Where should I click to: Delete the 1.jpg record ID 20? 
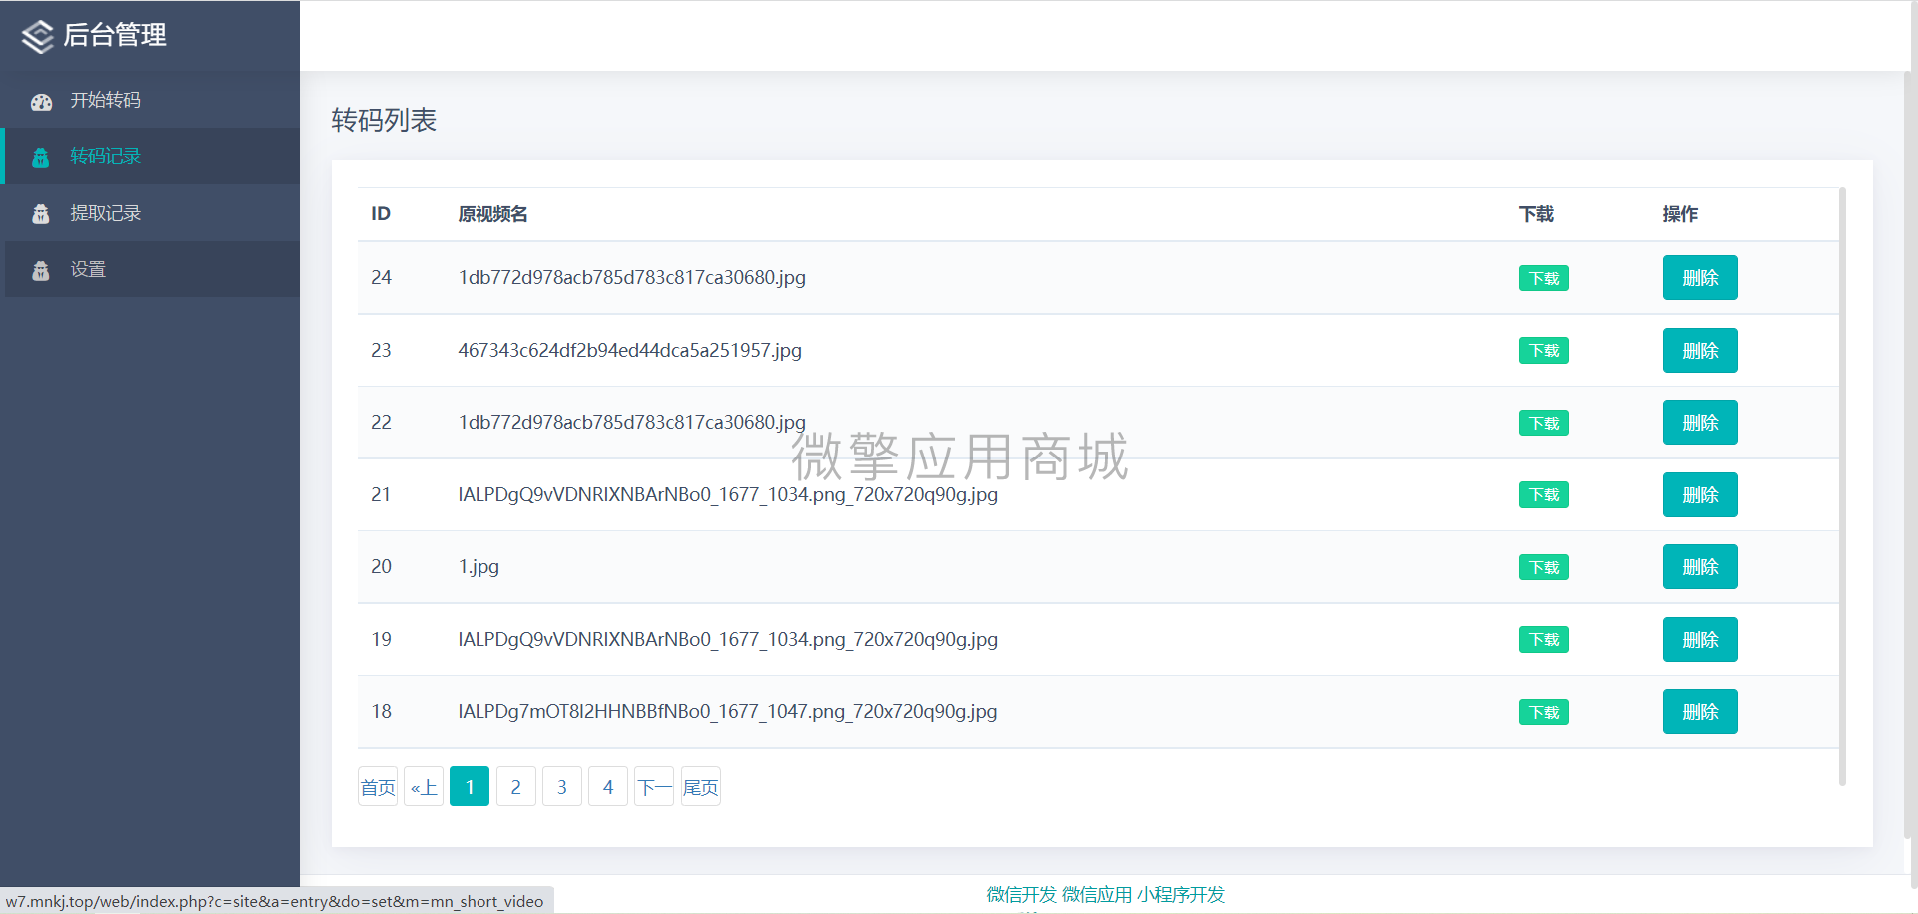(1700, 567)
